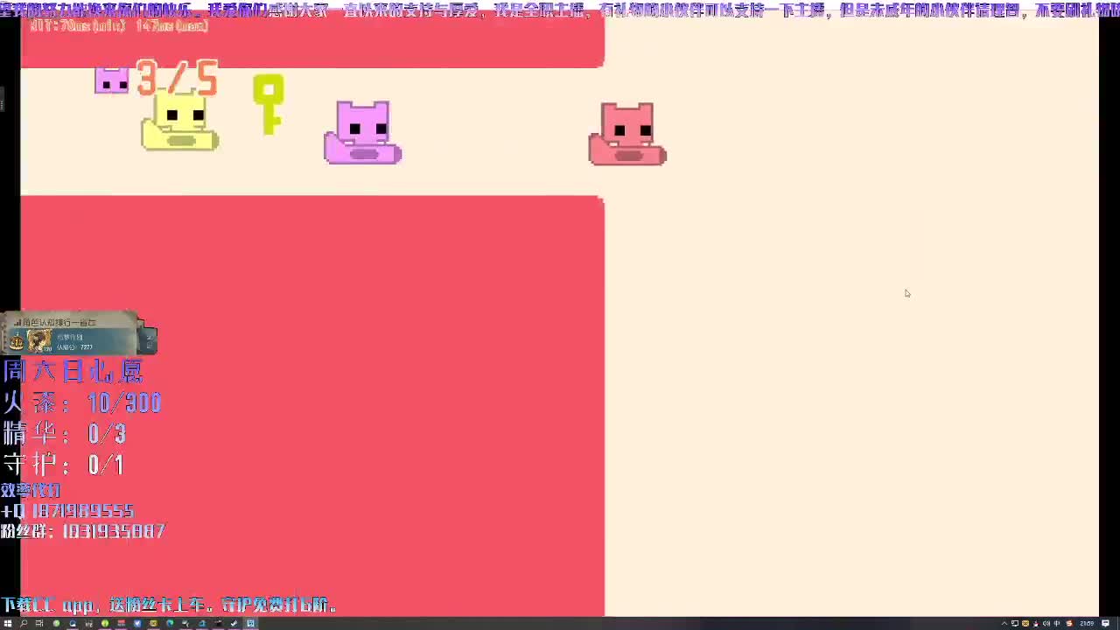Screen dimensions: 1120x630
Task: Open Windows taskbar search
Action: (24, 624)
